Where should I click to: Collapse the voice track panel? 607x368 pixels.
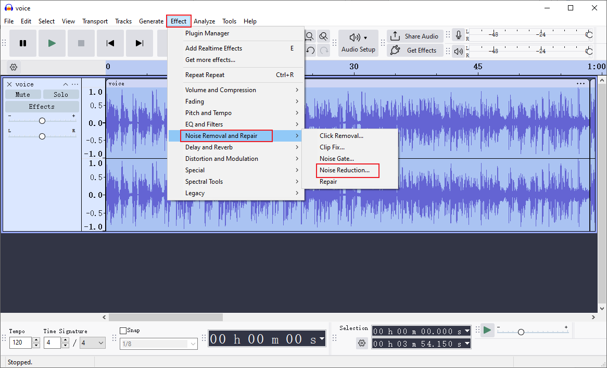tap(66, 84)
